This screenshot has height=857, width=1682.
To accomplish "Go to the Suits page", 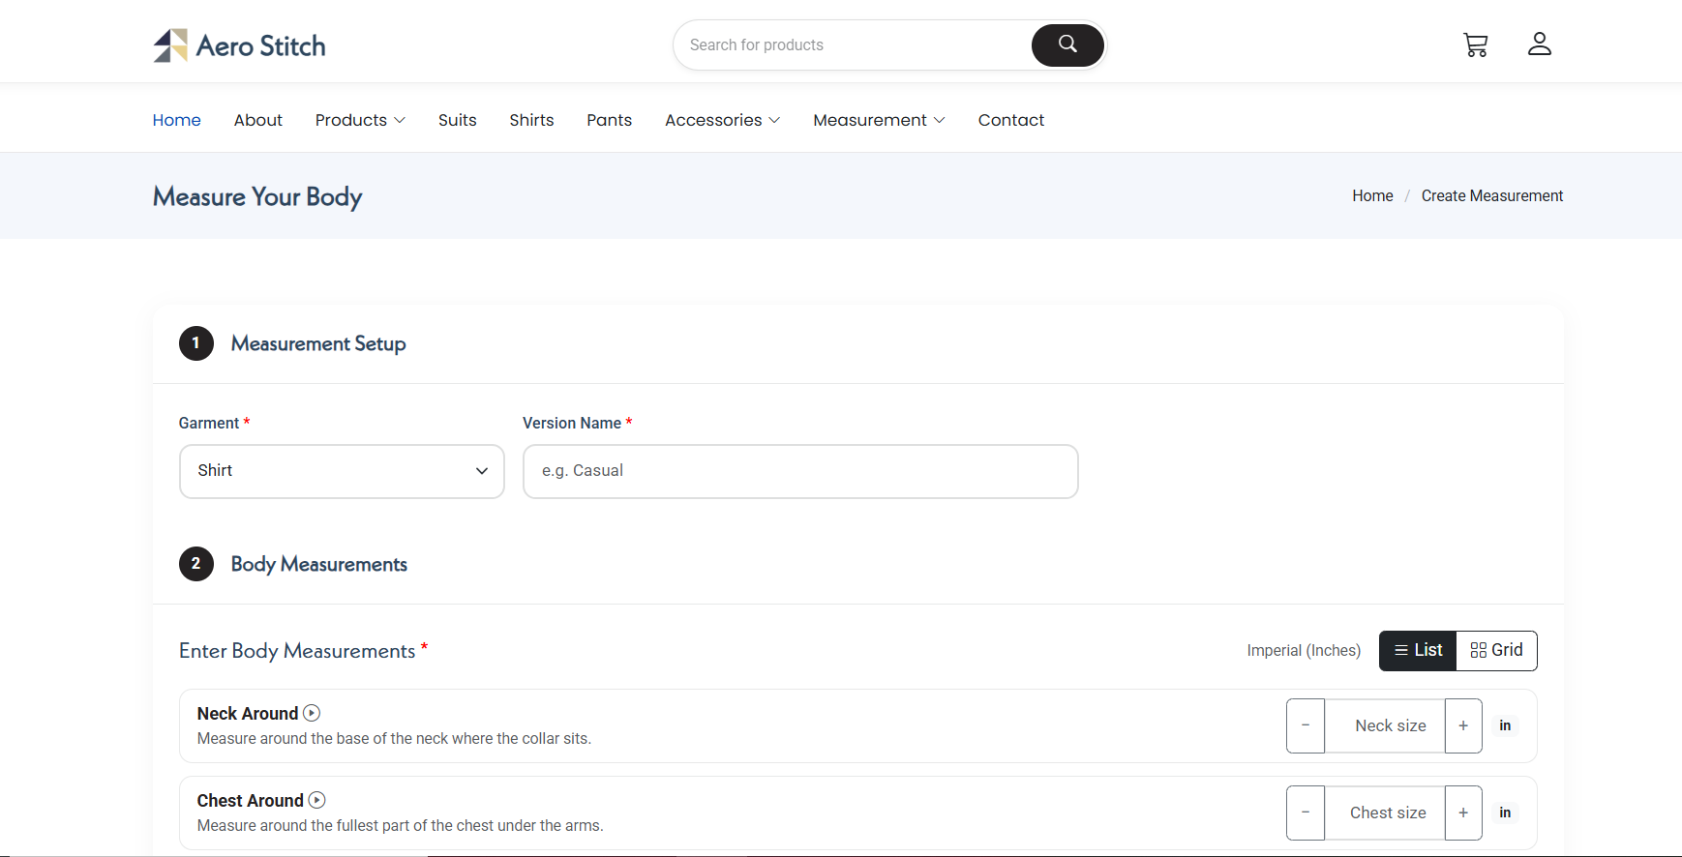I will click(x=457, y=120).
